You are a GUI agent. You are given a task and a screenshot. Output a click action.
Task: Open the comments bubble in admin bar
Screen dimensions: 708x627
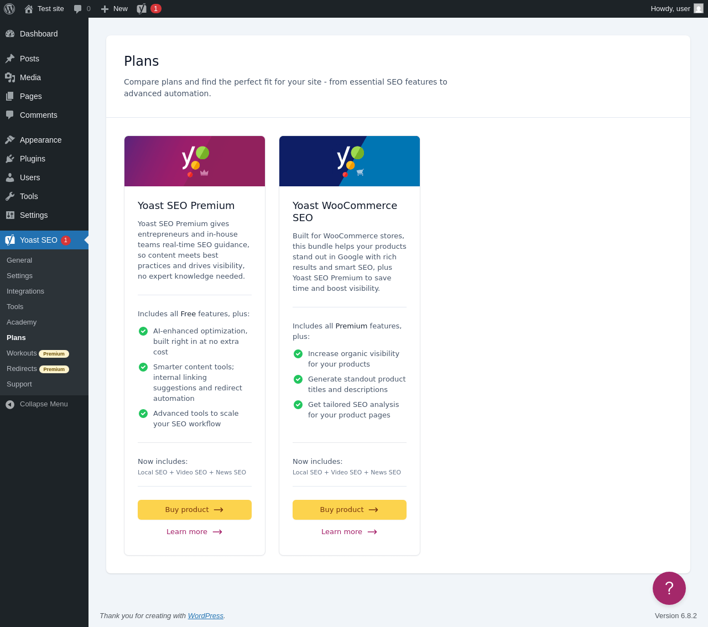click(x=78, y=9)
